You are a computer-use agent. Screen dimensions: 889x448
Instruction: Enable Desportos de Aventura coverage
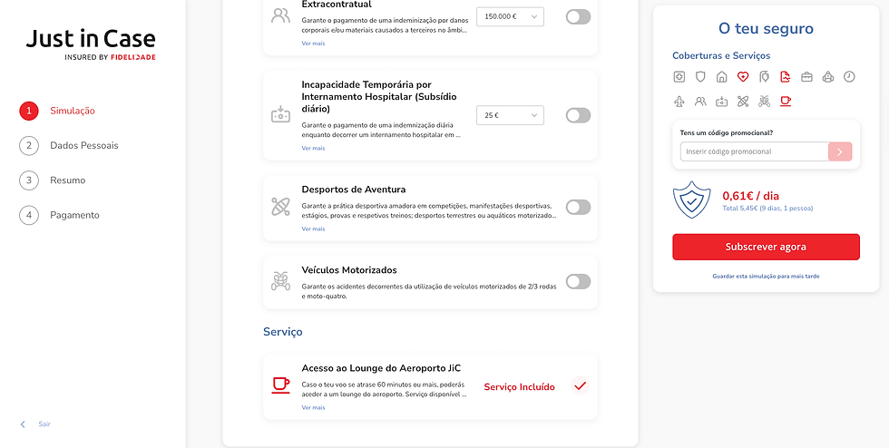(578, 207)
